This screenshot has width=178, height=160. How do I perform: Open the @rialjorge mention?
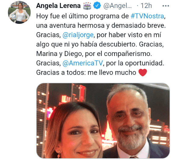click(x=78, y=35)
